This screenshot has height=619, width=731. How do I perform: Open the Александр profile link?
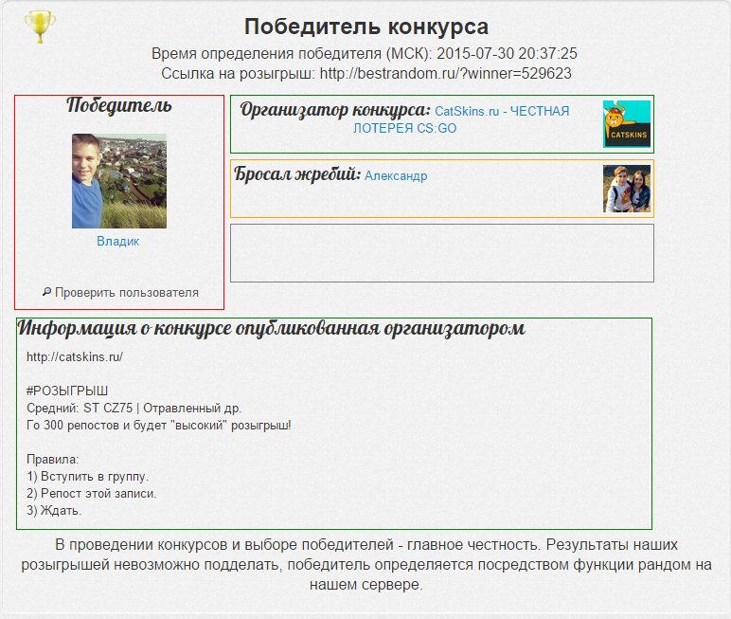396,176
